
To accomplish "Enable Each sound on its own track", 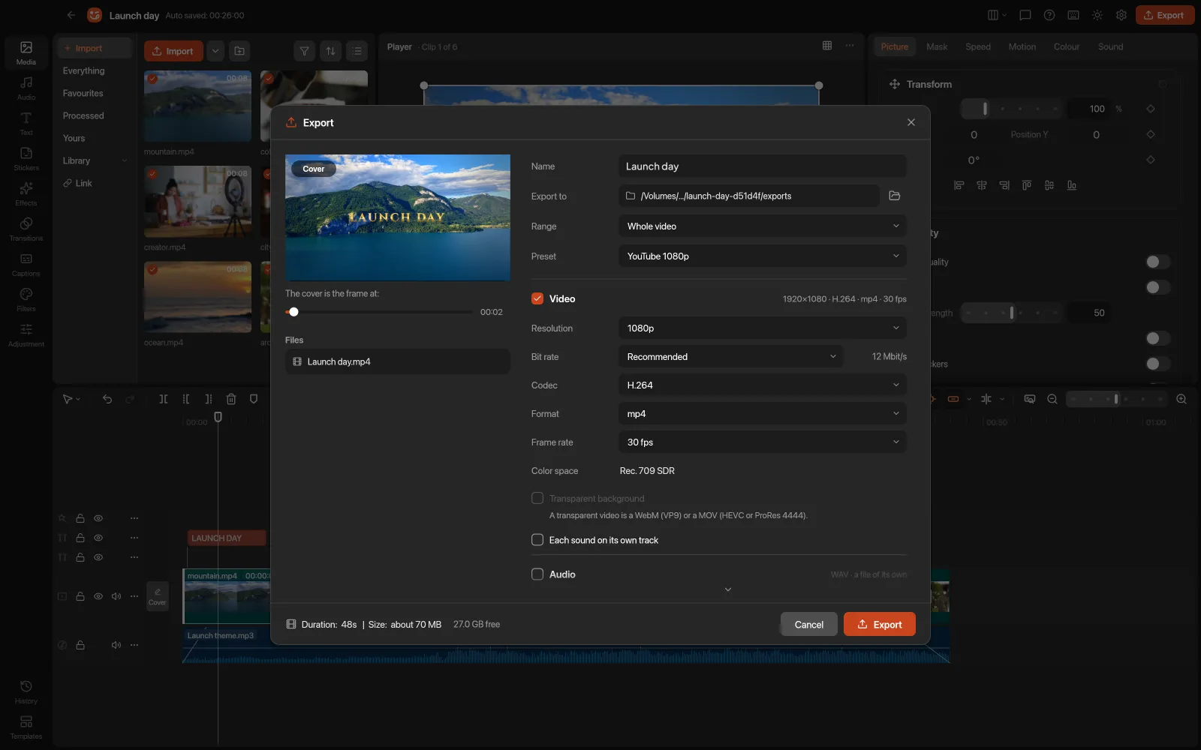I will [537, 540].
